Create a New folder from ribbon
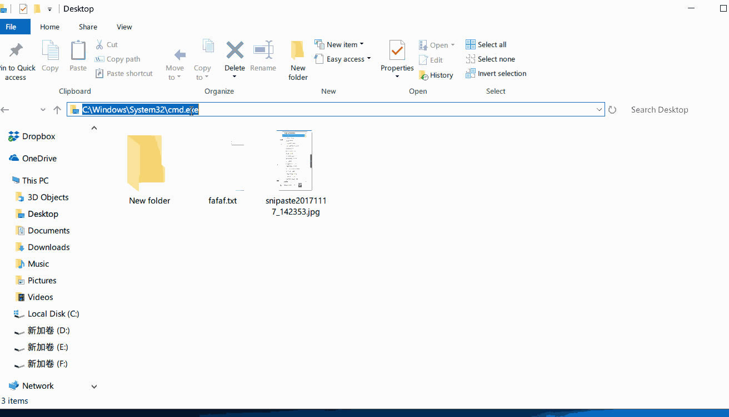 click(298, 60)
